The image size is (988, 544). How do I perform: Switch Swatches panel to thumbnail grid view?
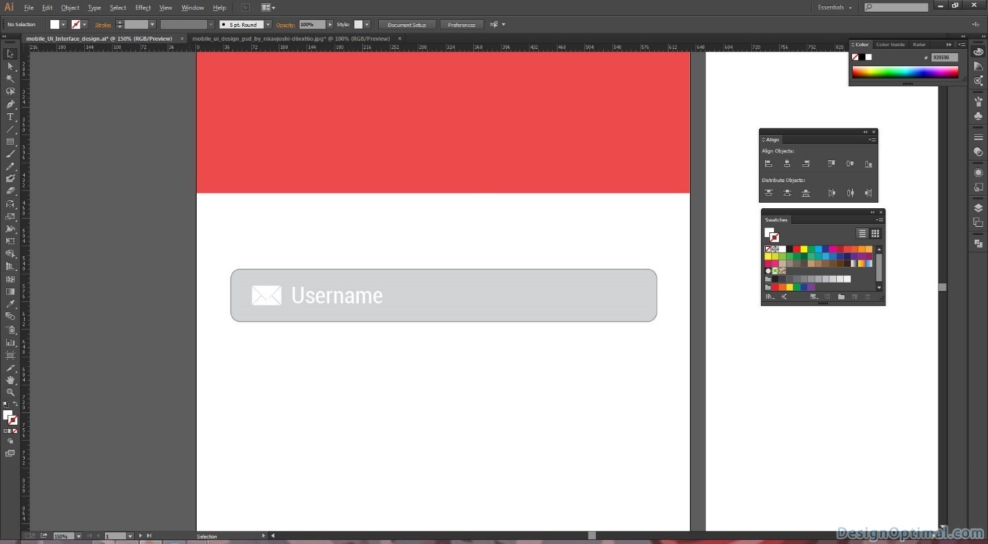click(875, 234)
